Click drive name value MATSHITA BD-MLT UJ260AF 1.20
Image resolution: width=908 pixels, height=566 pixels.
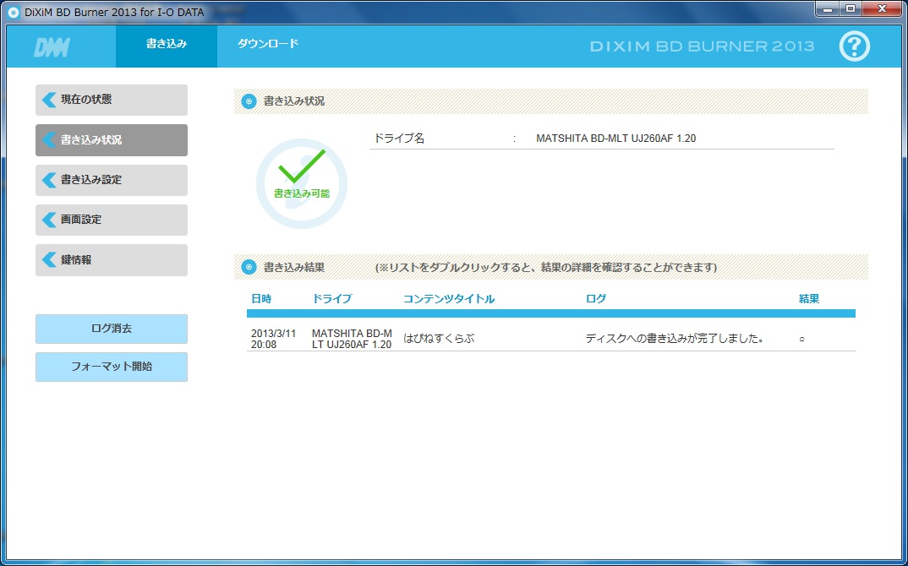pos(616,139)
